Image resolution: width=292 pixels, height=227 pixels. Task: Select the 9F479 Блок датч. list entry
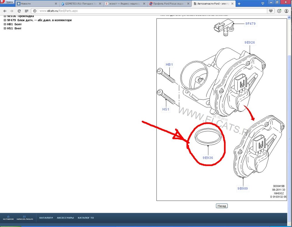click(x=39, y=20)
